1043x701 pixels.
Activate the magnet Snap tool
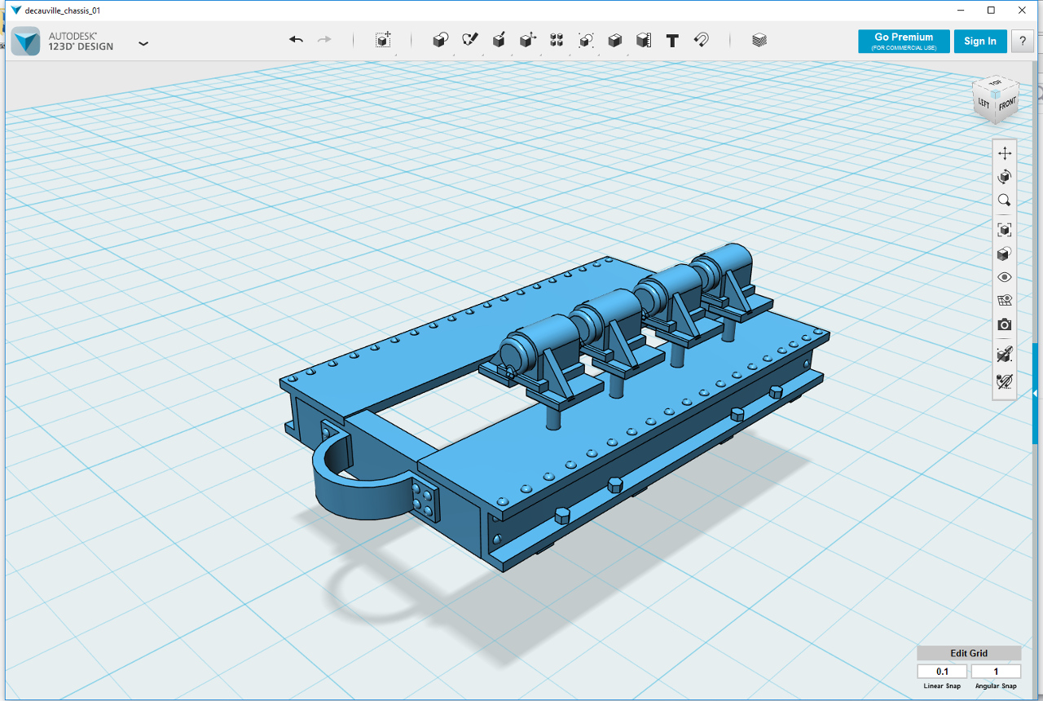click(x=701, y=40)
